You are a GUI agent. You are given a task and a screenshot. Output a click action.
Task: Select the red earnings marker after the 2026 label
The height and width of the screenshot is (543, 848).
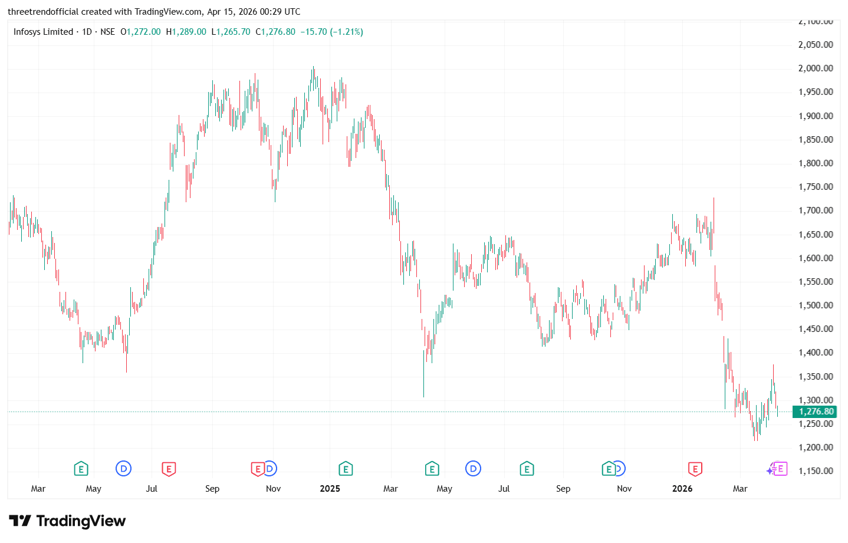click(x=695, y=469)
